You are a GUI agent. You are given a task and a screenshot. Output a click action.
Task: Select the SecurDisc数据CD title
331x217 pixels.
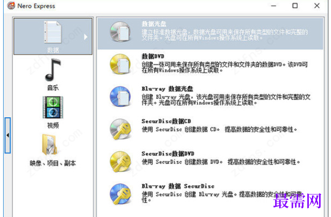[x=166, y=121]
